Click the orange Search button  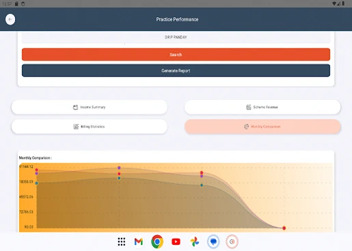point(176,55)
